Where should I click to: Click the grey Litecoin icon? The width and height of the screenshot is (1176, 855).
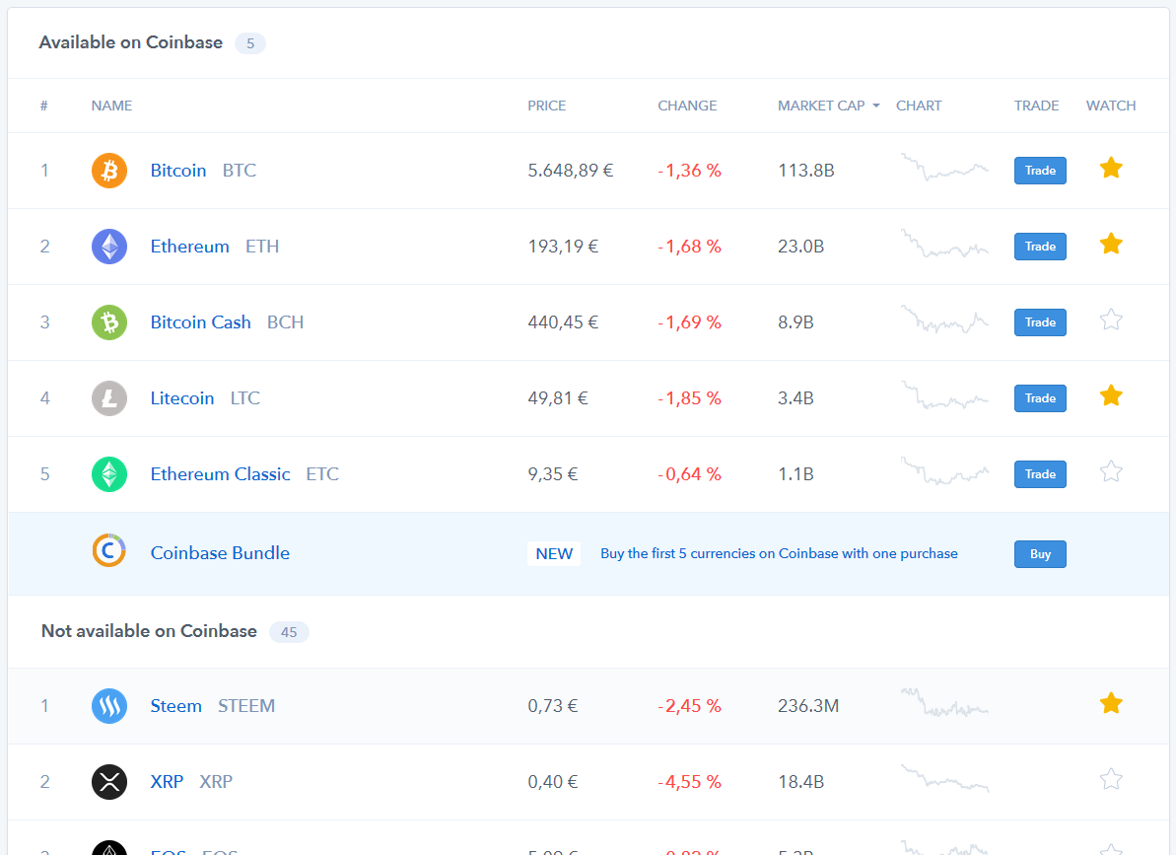[109, 398]
